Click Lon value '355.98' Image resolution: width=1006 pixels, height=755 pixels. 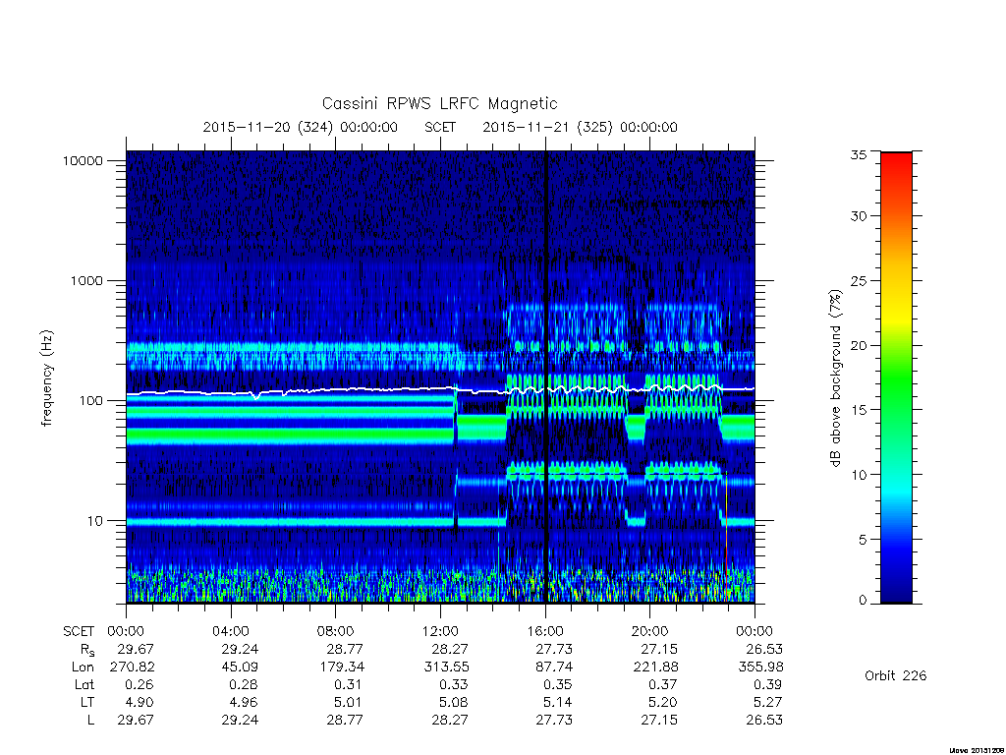(761, 668)
